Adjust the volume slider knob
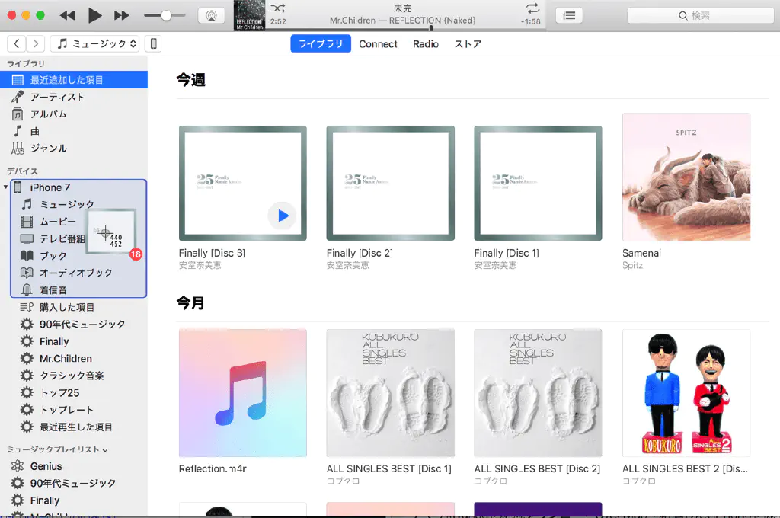The width and height of the screenshot is (780, 518). click(x=166, y=16)
